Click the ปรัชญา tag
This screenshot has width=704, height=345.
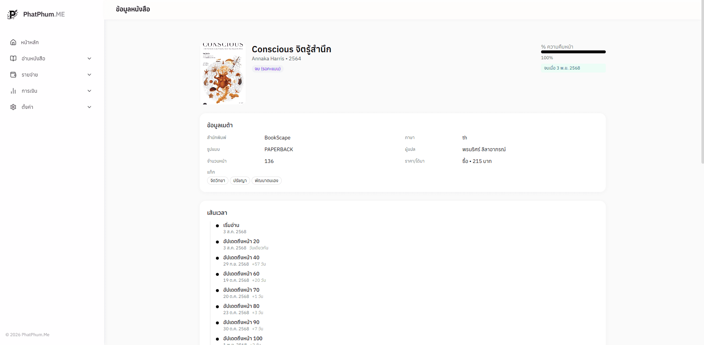[240, 181]
